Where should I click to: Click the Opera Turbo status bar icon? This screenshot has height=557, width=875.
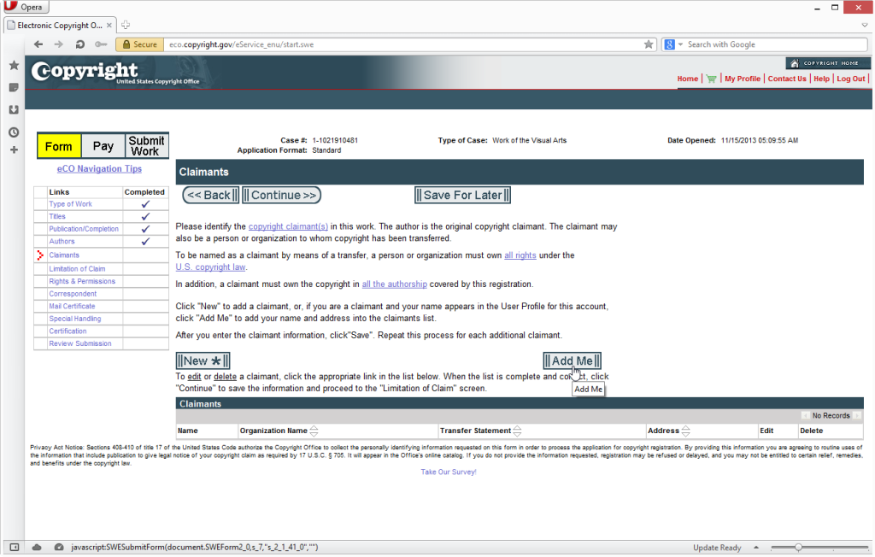59,548
